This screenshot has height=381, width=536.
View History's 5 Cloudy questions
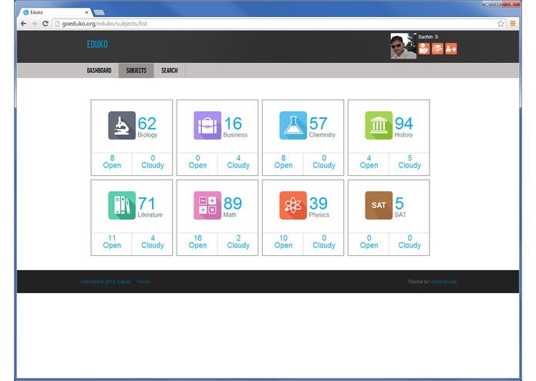410,162
